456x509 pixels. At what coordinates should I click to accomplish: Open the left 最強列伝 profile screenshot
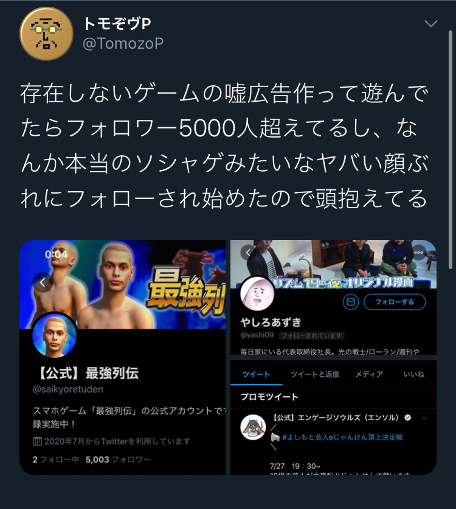click(x=122, y=357)
